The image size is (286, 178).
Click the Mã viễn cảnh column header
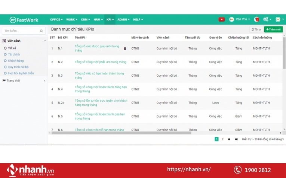click(140, 38)
